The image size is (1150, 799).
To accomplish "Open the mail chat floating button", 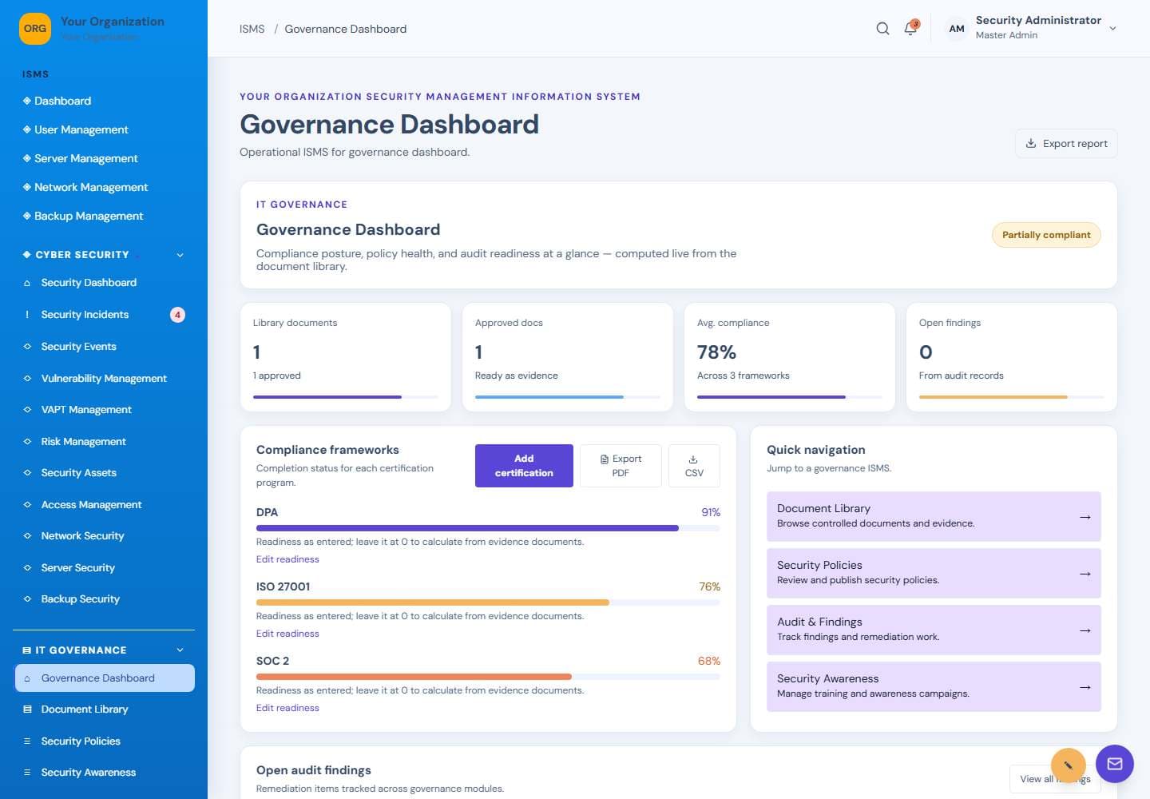I will [1115, 764].
